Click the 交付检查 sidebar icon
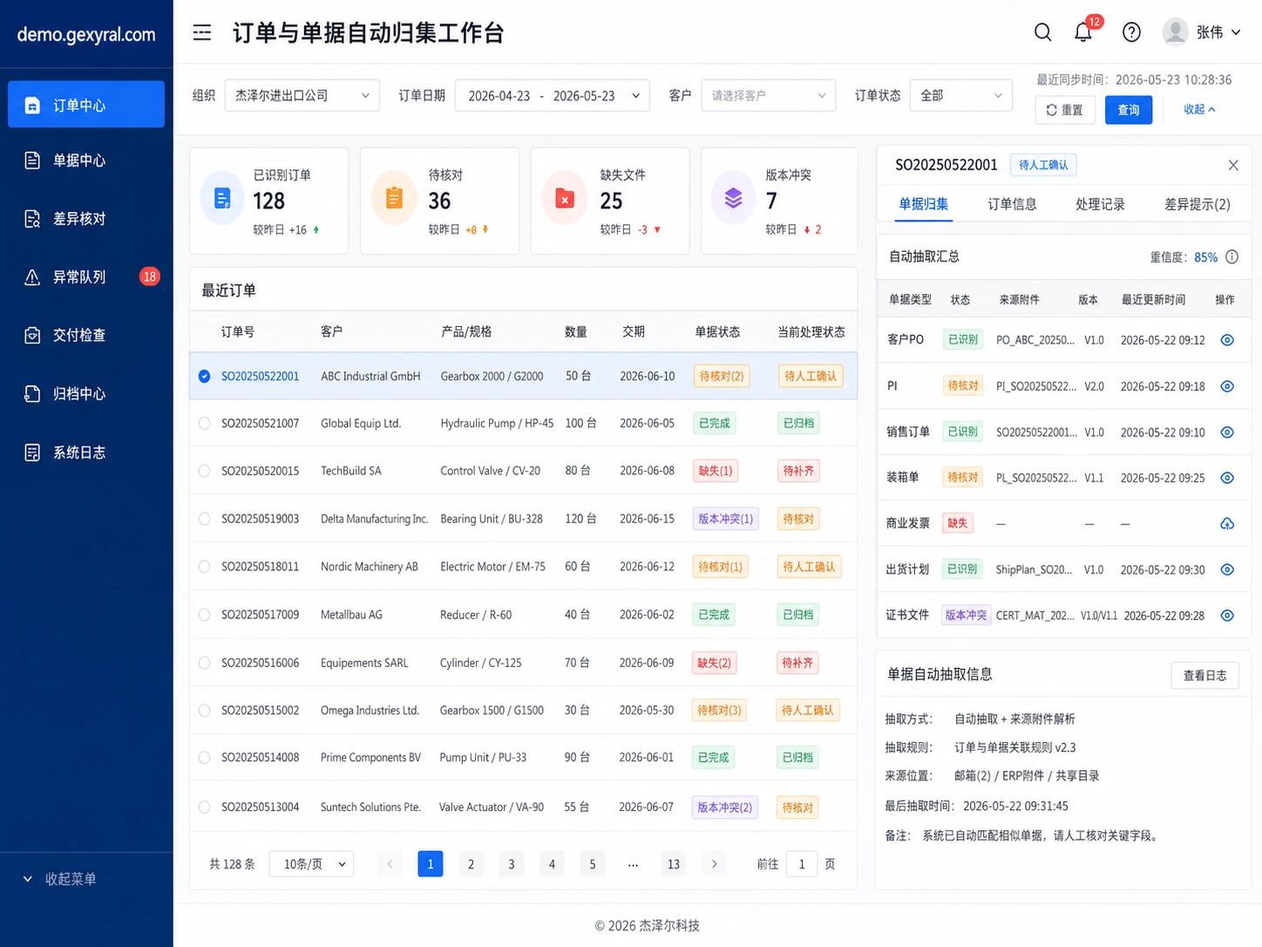 coord(32,335)
